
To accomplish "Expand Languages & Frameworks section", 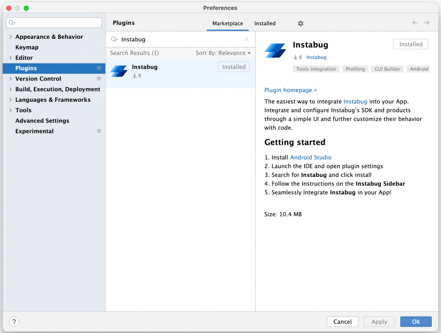I will point(10,99).
